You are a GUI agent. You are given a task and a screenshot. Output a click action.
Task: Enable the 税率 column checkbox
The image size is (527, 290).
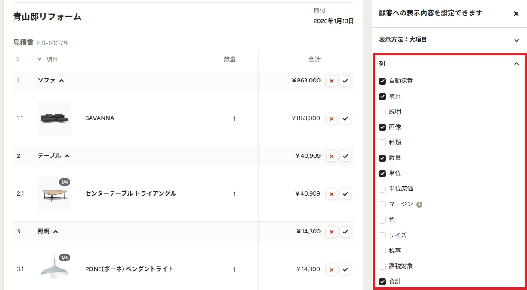click(382, 251)
